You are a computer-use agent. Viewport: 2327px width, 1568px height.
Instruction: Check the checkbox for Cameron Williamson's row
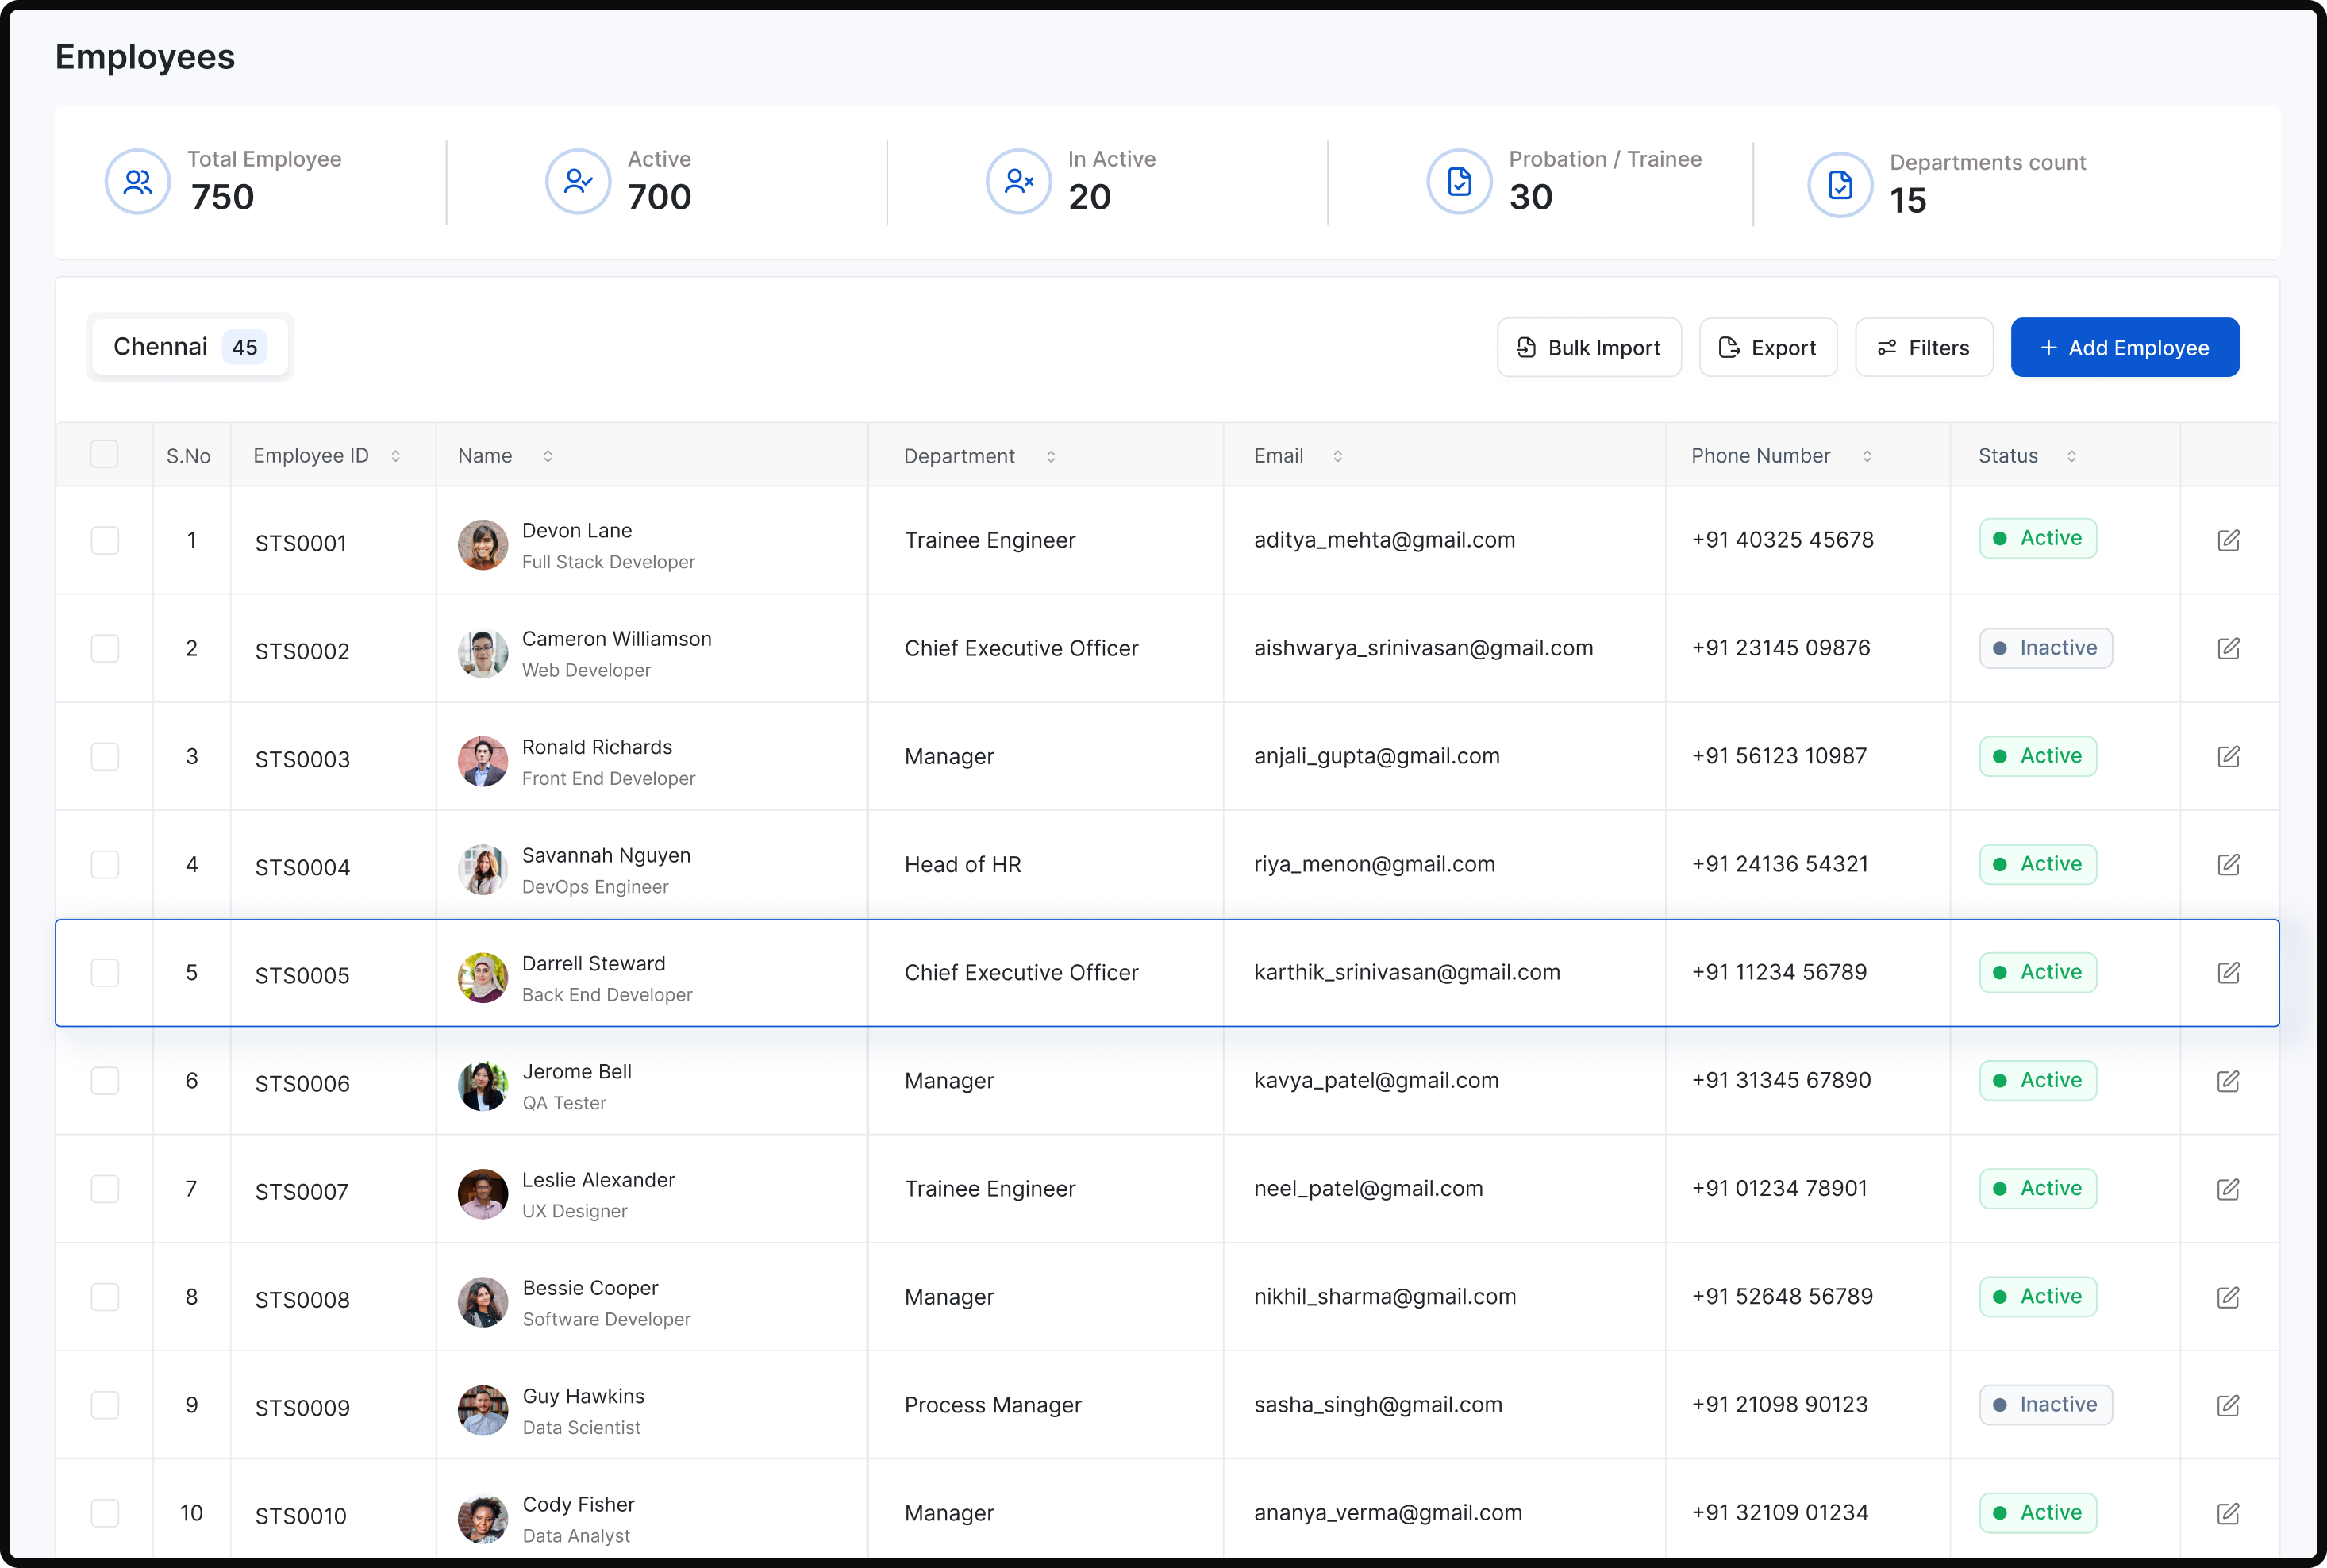point(104,648)
